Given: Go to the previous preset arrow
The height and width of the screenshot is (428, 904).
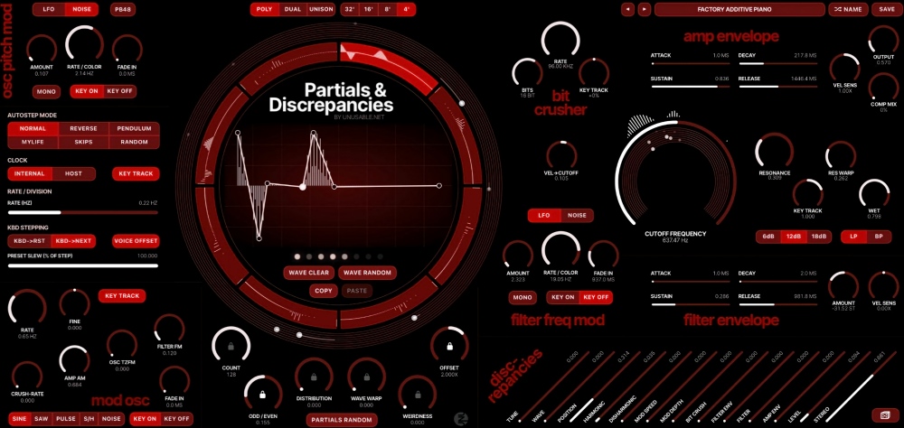Looking at the screenshot, I should tap(628, 9).
